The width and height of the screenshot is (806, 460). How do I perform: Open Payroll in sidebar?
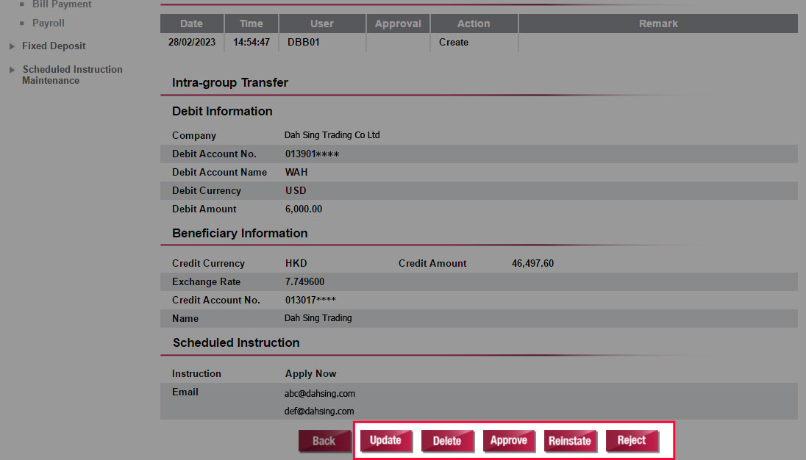tap(49, 23)
